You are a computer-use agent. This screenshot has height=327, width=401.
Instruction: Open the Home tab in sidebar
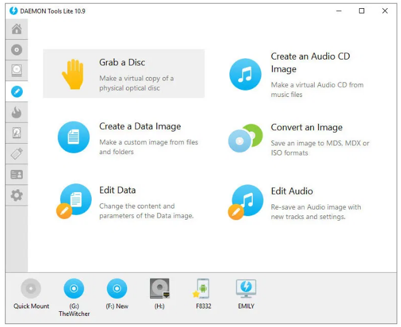(x=16, y=29)
